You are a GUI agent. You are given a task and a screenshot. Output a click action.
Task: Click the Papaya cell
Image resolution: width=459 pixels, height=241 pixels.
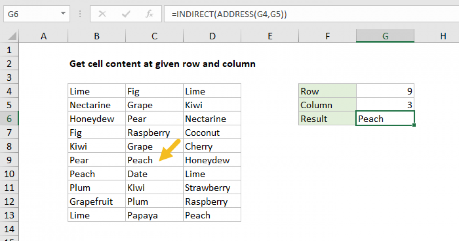click(x=154, y=215)
